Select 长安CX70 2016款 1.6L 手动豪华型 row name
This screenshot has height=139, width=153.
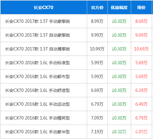click(37, 132)
